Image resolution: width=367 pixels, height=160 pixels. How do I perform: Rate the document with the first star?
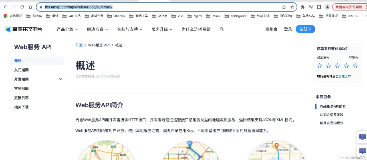320,65
